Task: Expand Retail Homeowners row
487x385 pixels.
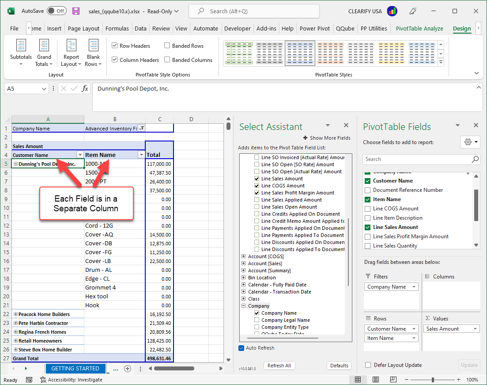Action: (x=15, y=340)
